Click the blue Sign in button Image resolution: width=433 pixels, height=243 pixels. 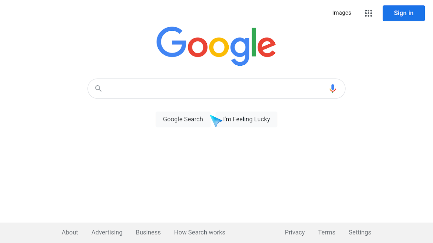[403, 13]
